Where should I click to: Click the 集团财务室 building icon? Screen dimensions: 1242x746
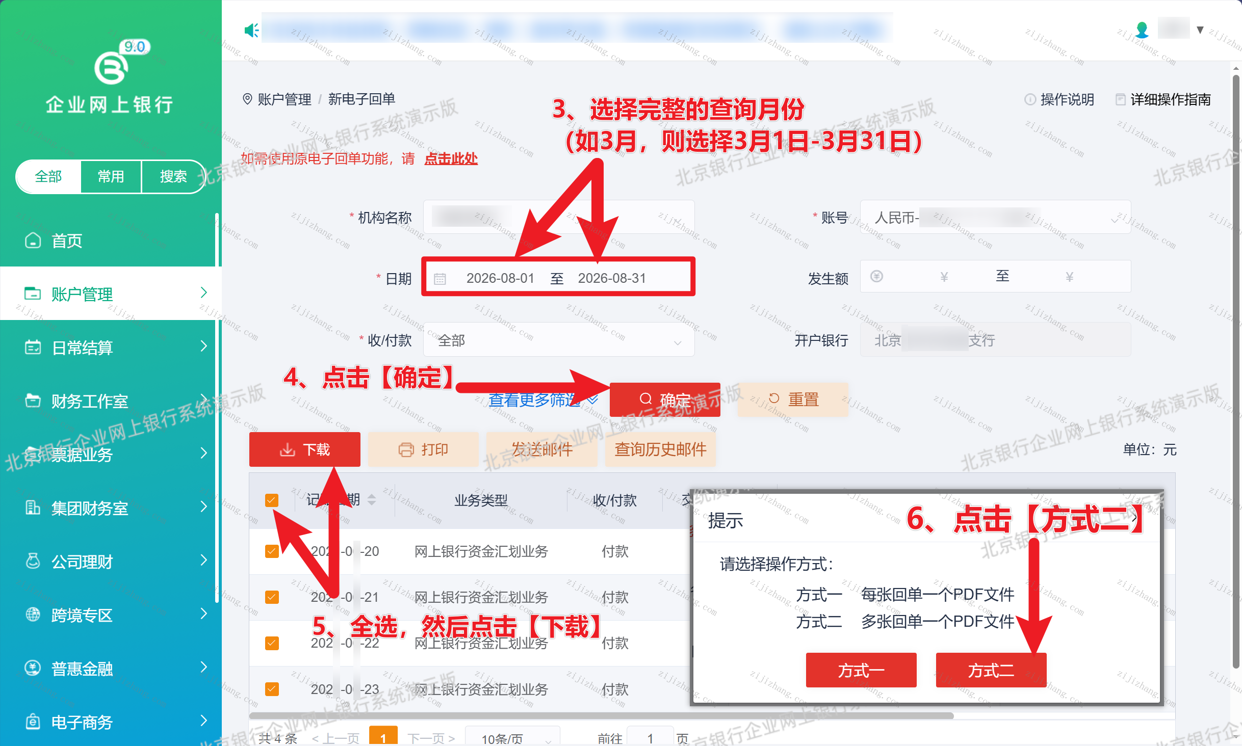(33, 508)
